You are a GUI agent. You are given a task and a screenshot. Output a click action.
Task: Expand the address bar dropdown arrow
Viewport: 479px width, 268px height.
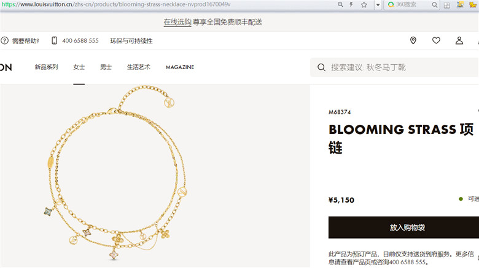pos(378,5)
